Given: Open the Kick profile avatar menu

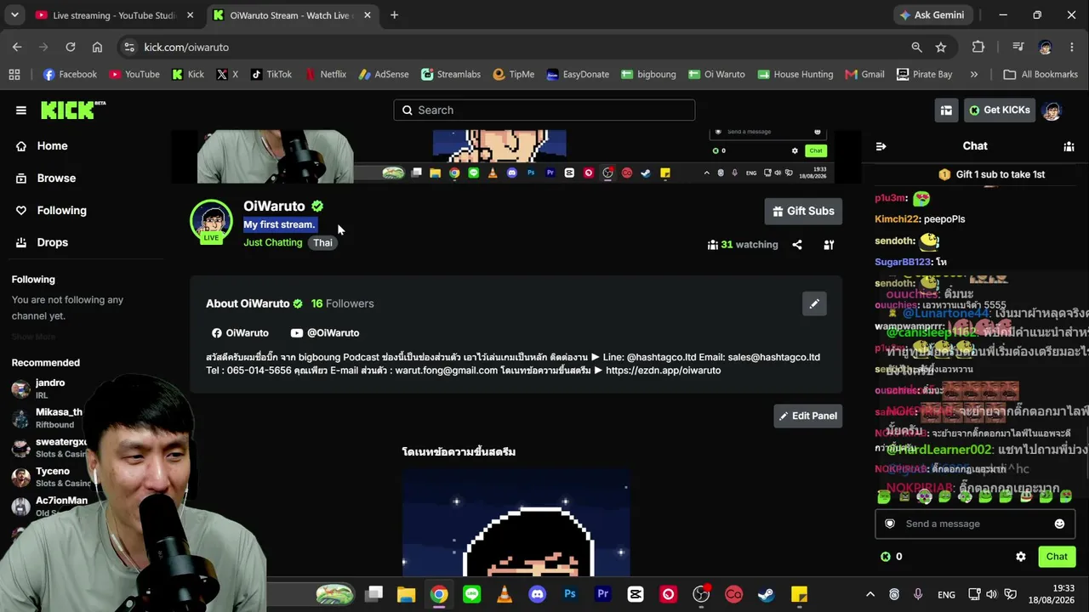Looking at the screenshot, I should pyautogui.click(x=1052, y=110).
